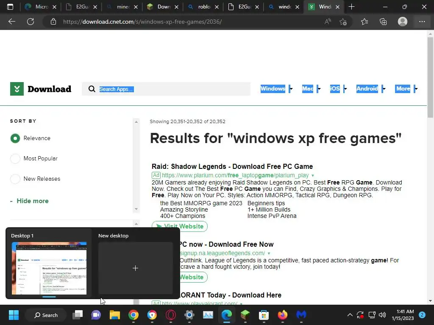Open the VALORANT Today ad title
Image resolution: width=434 pixels, height=325 pixels.
(x=231, y=295)
